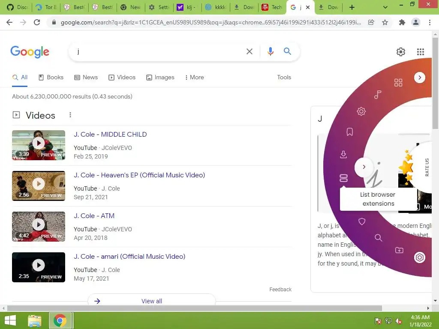Open the Google apps grid
This screenshot has width=439, height=329.
[420, 52]
